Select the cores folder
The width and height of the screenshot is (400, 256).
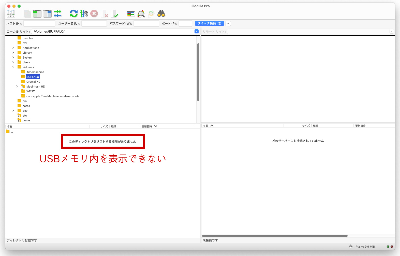[26, 106]
